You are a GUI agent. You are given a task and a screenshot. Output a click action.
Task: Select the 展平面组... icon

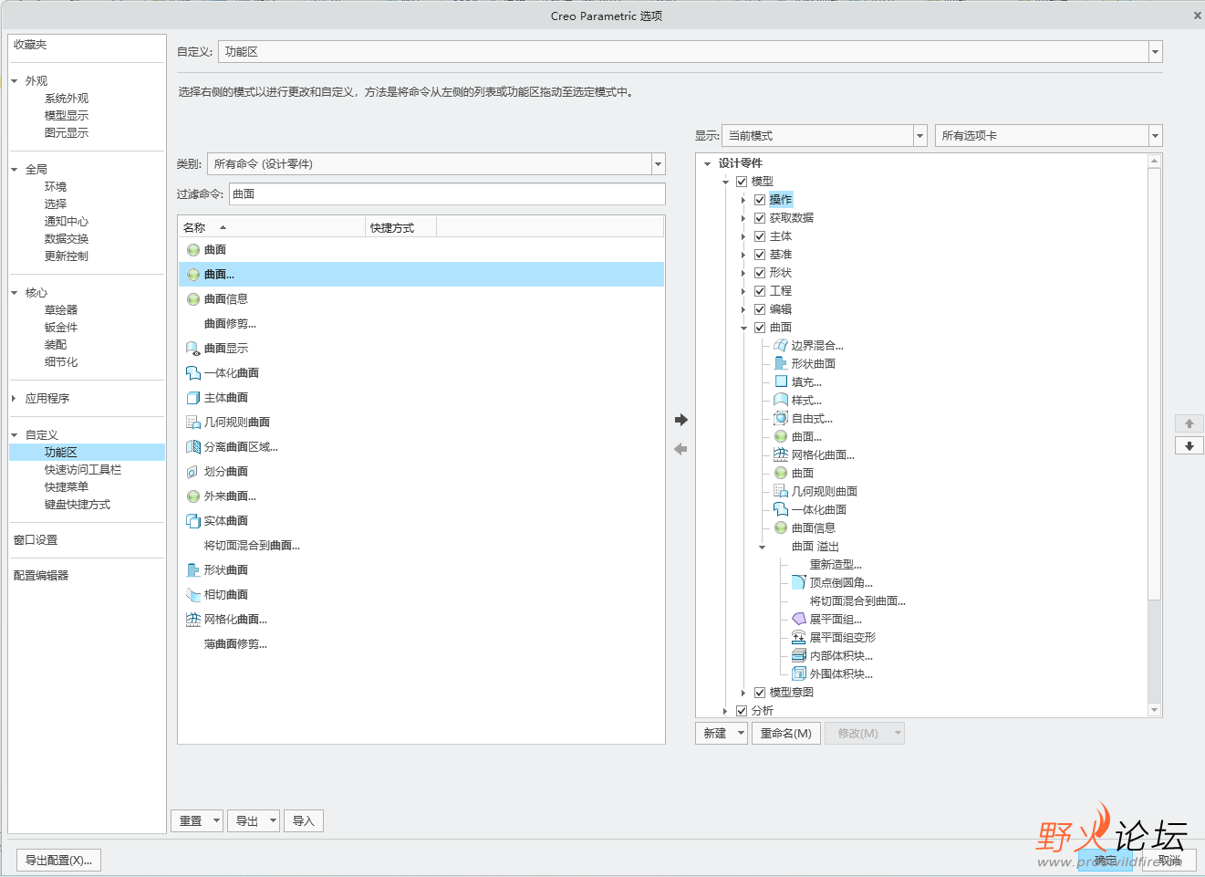799,620
